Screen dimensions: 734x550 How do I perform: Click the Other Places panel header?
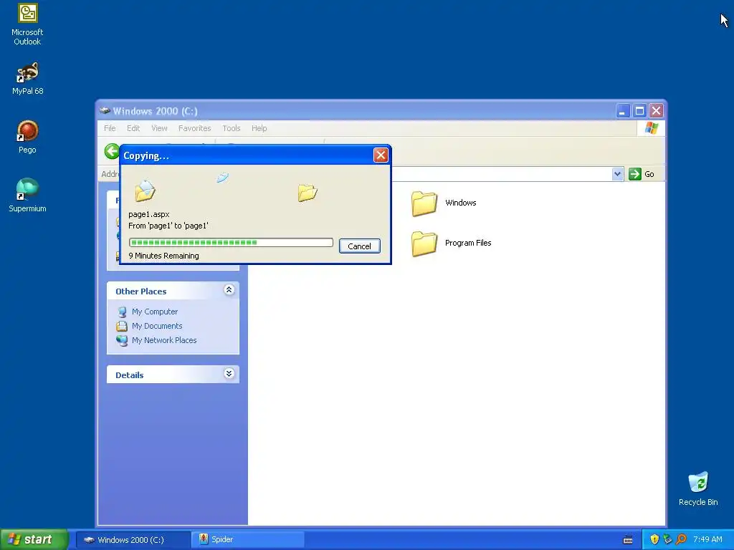click(173, 291)
